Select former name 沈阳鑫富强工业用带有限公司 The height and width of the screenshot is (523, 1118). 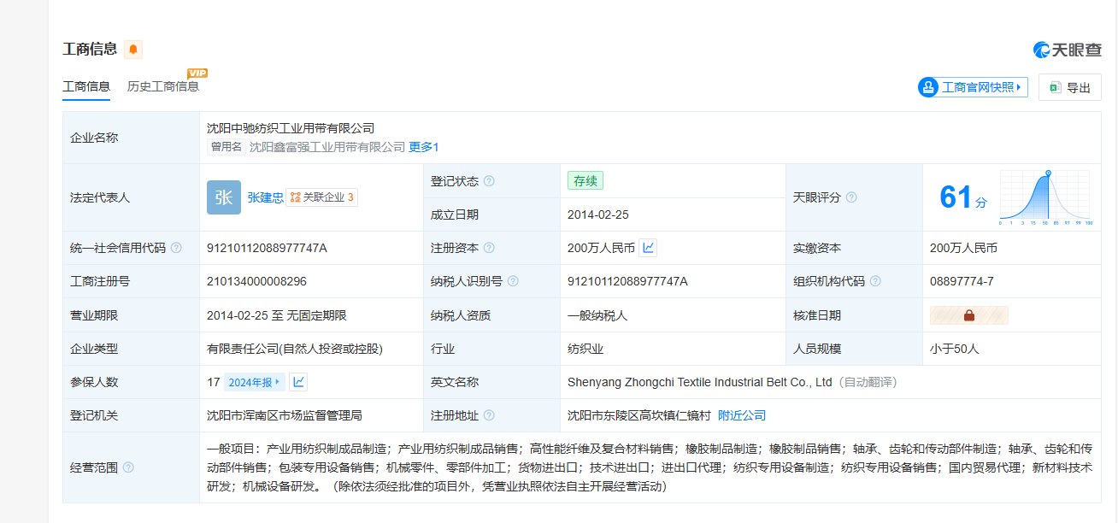click(x=327, y=147)
